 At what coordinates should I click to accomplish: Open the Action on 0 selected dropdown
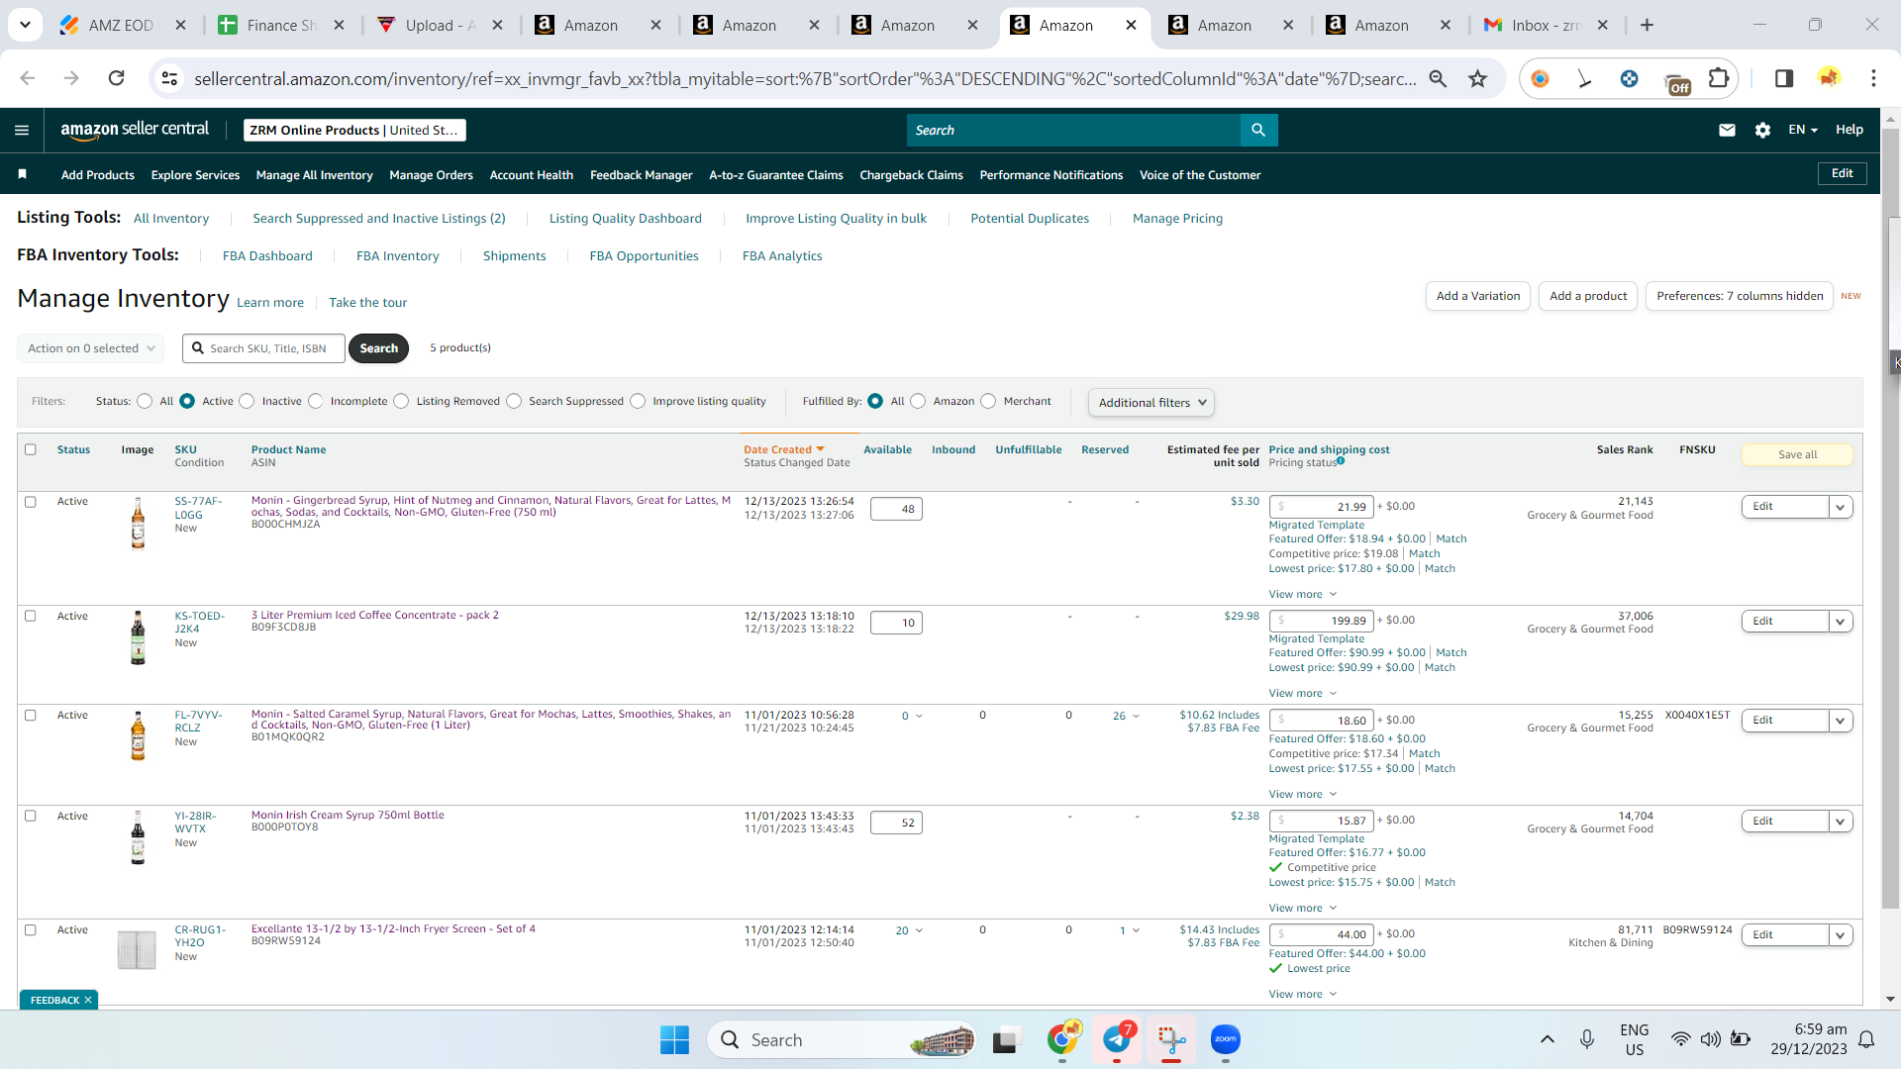coord(91,348)
